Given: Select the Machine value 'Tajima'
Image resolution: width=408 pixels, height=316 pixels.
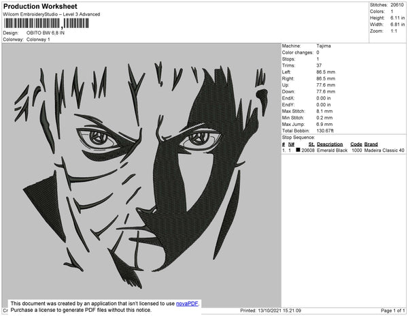Looking at the screenshot, I should (324, 46).
